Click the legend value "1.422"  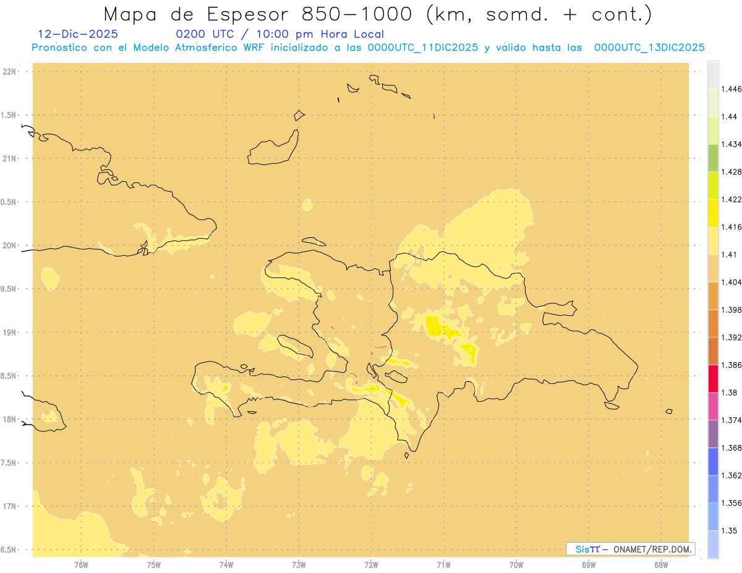coord(732,200)
